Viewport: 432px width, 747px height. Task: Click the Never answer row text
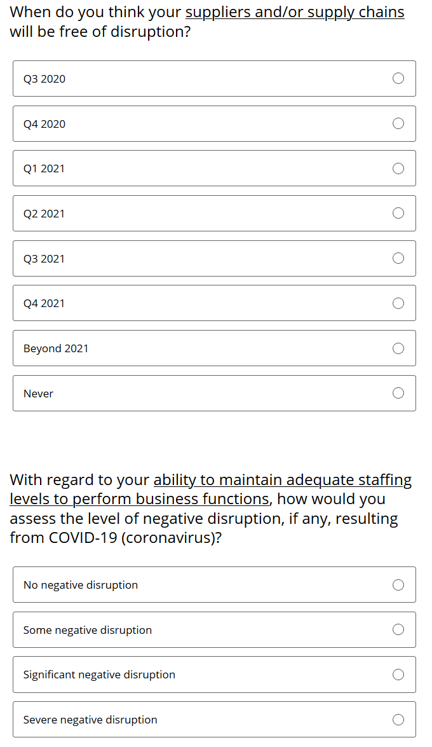click(x=38, y=394)
